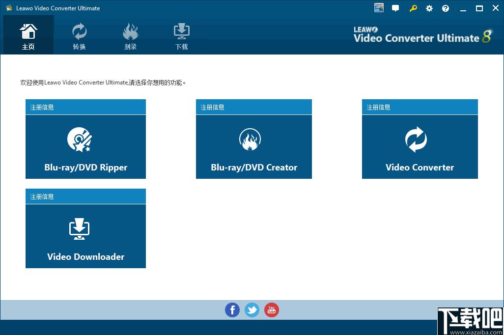Click the yellow key activation icon

tap(413, 8)
